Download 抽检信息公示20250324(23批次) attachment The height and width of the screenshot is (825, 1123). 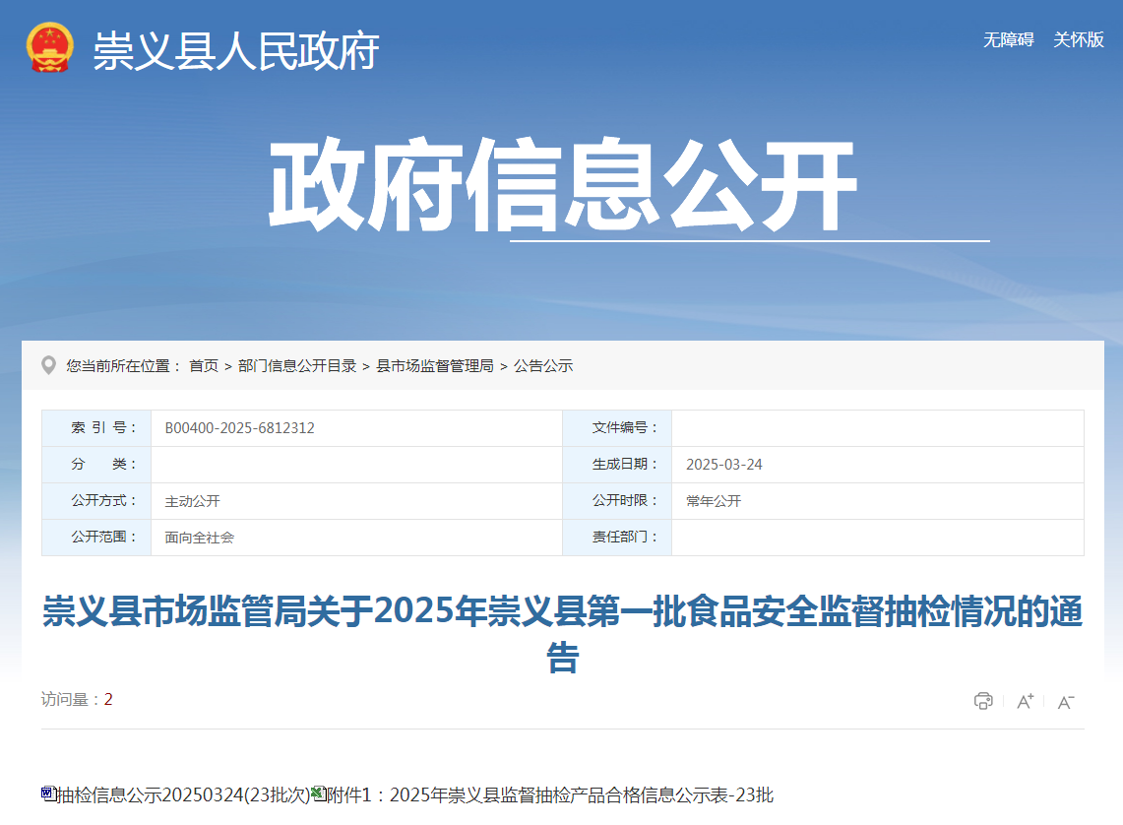coord(183,794)
